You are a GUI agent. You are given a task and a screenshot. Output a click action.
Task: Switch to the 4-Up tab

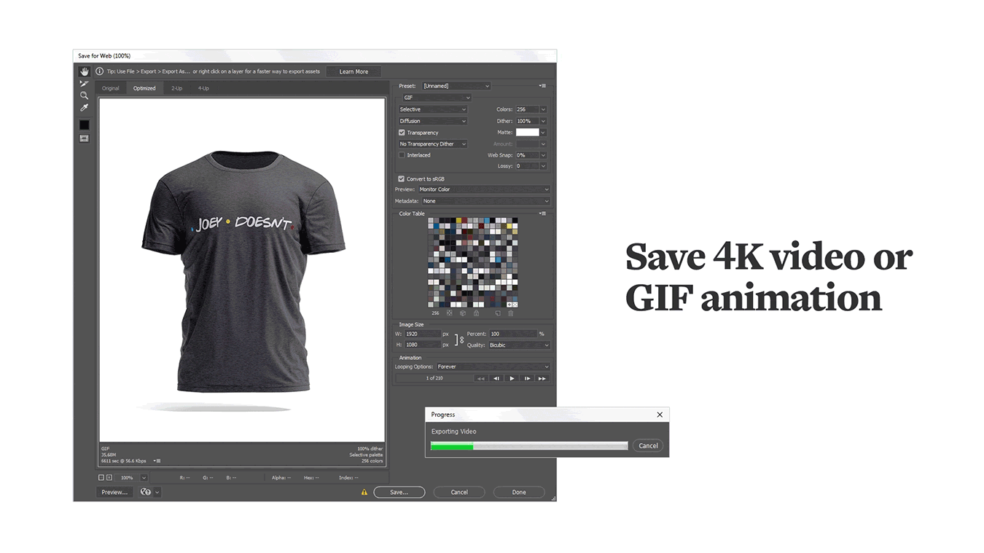(x=203, y=88)
